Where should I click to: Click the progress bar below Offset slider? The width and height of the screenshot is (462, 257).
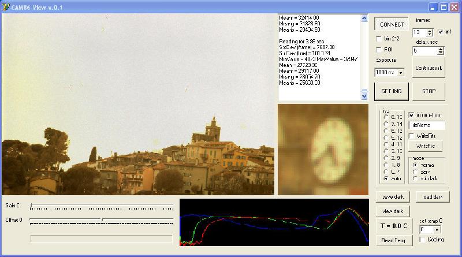coord(102,239)
